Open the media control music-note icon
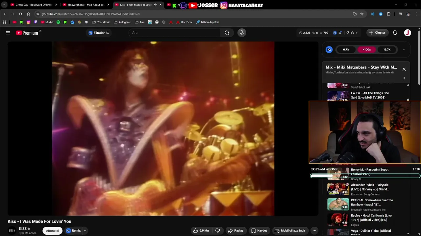 click(400, 14)
